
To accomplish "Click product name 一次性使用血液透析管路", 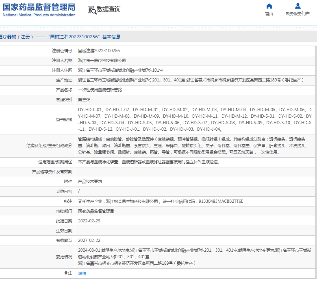I will pos(100,90).
